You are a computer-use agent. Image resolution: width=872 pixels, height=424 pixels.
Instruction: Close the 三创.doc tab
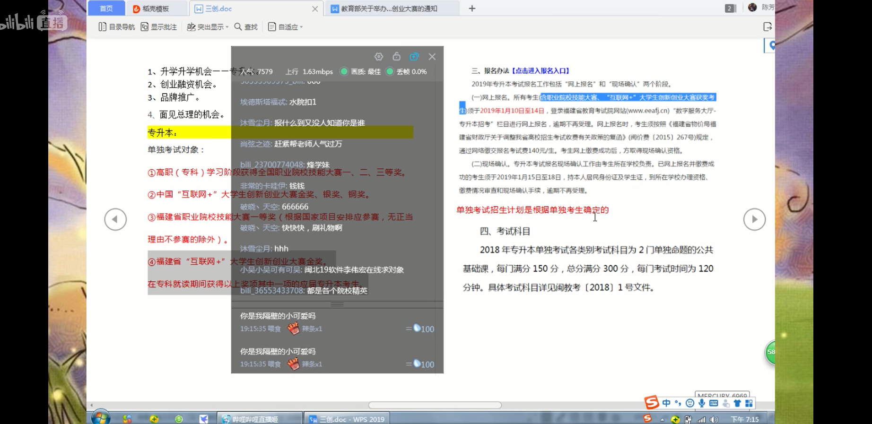pos(315,9)
